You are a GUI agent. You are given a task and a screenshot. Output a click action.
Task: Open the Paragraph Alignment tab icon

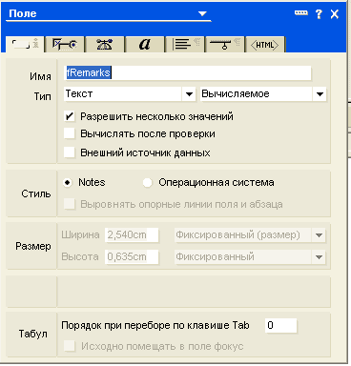click(185, 45)
